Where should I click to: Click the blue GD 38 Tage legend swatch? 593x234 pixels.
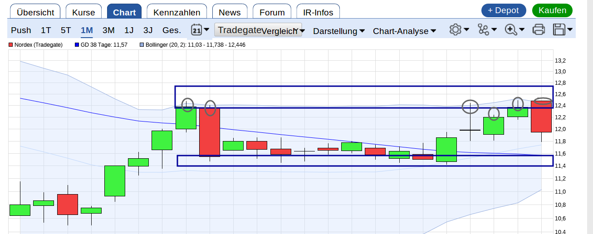(x=77, y=45)
